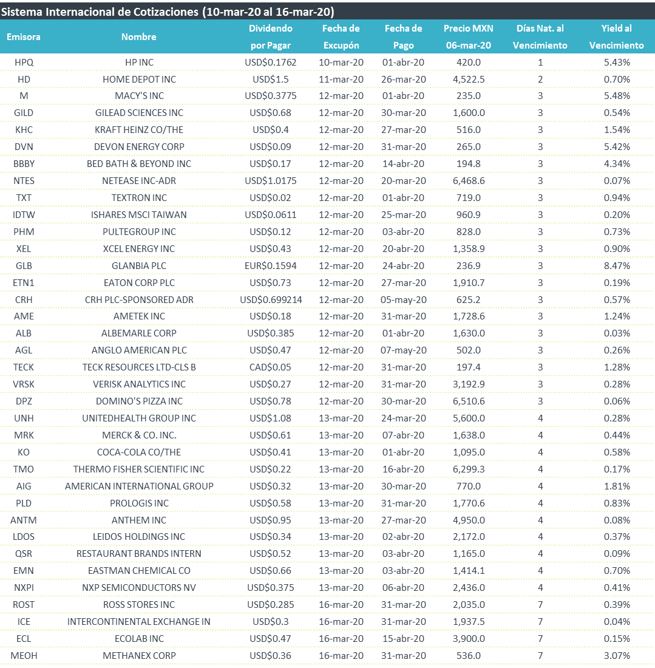Select 'NXP SEMICONDUCTORS NV' name
The height and width of the screenshot is (668, 655).
pos(139,588)
